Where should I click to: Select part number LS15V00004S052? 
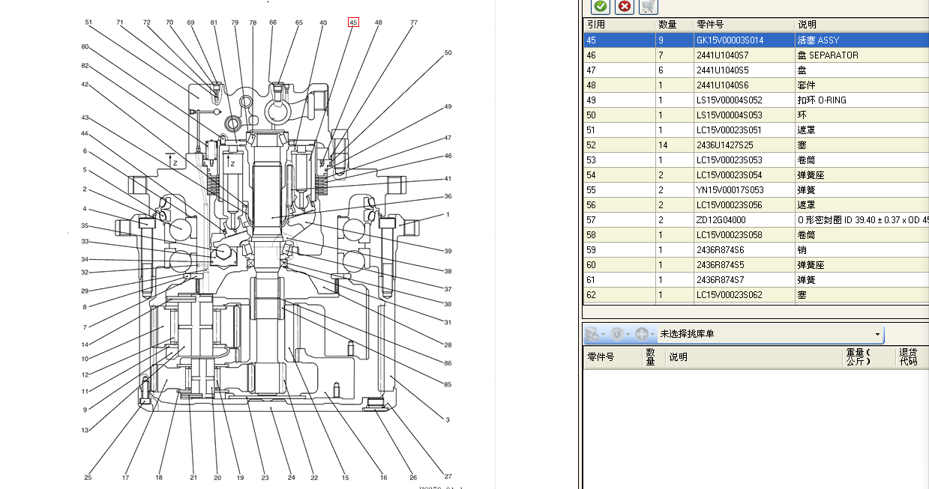point(729,100)
